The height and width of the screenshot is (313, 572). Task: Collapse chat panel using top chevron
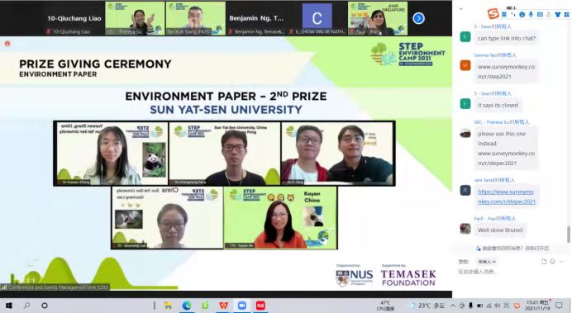pyautogui.click(x=460, y=8)
